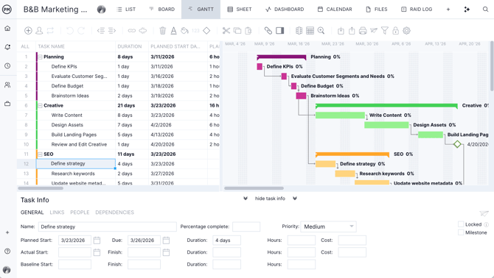This screenshot has height=278, width=494.
Task: Open the Home icon in left sidebar
Action: [x=7, y=28]
